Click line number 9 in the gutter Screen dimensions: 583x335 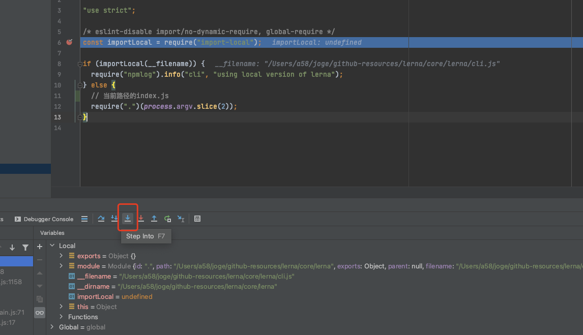tap(59, 74)
